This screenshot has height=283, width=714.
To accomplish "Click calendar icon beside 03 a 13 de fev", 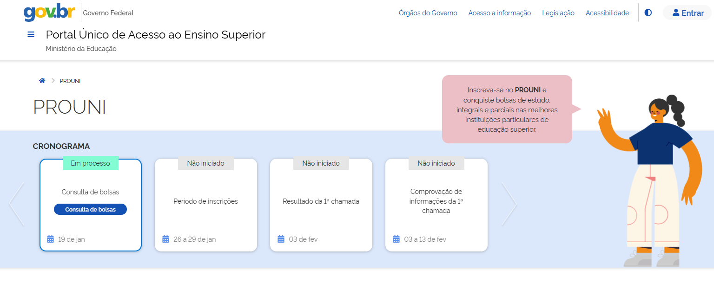I will (397, 239).
